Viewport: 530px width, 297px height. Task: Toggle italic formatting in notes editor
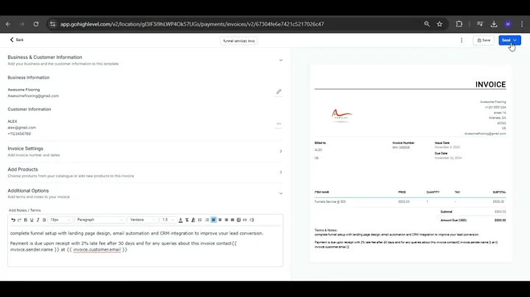[x=38, y=220]
